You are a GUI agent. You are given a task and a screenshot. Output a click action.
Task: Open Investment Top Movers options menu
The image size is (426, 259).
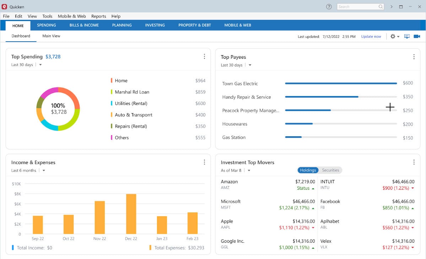tap(414, 162)
